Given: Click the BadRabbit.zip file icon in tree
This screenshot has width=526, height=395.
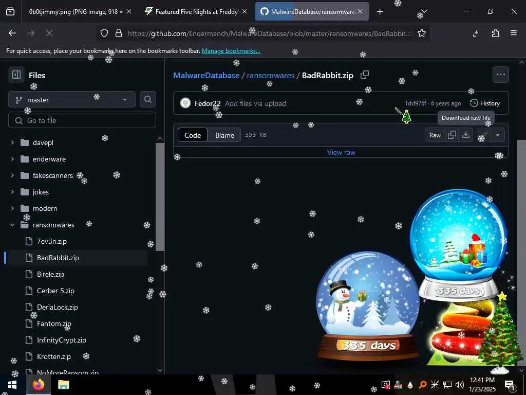Looking at the screenshot, I should (29, 258).
